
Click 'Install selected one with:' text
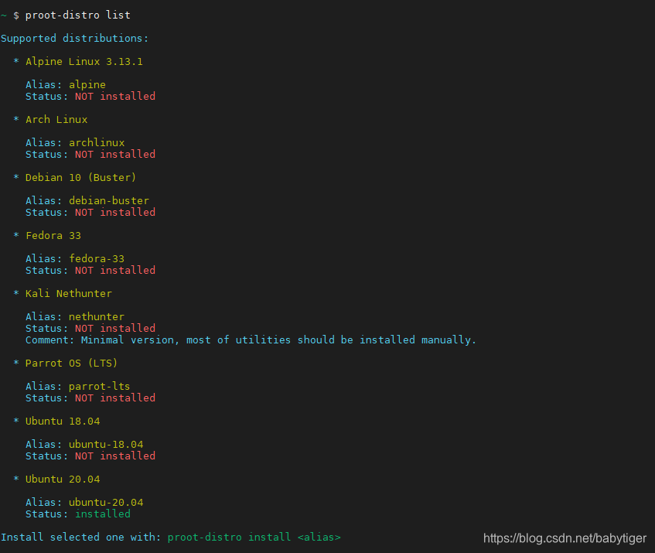point(80,537)
